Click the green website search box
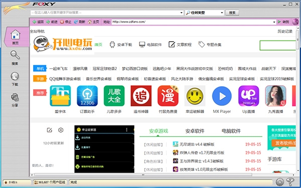The width and height of the screenshot is (301, 188). [x=277, y=46]
